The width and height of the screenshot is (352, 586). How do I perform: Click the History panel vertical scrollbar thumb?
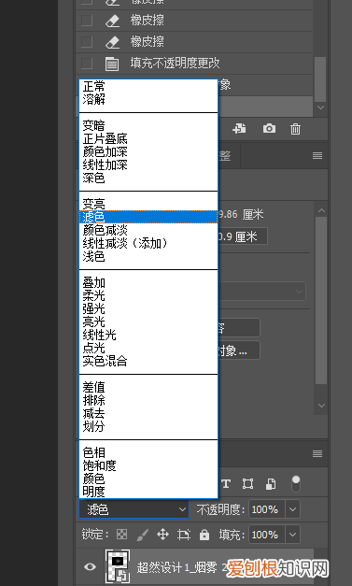tap(320, 79)
